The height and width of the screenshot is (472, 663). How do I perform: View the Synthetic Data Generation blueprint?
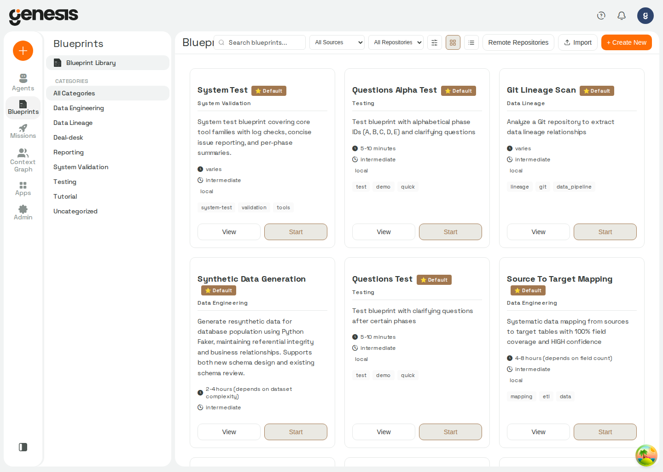pyautogui.click(x=229, y=432)
